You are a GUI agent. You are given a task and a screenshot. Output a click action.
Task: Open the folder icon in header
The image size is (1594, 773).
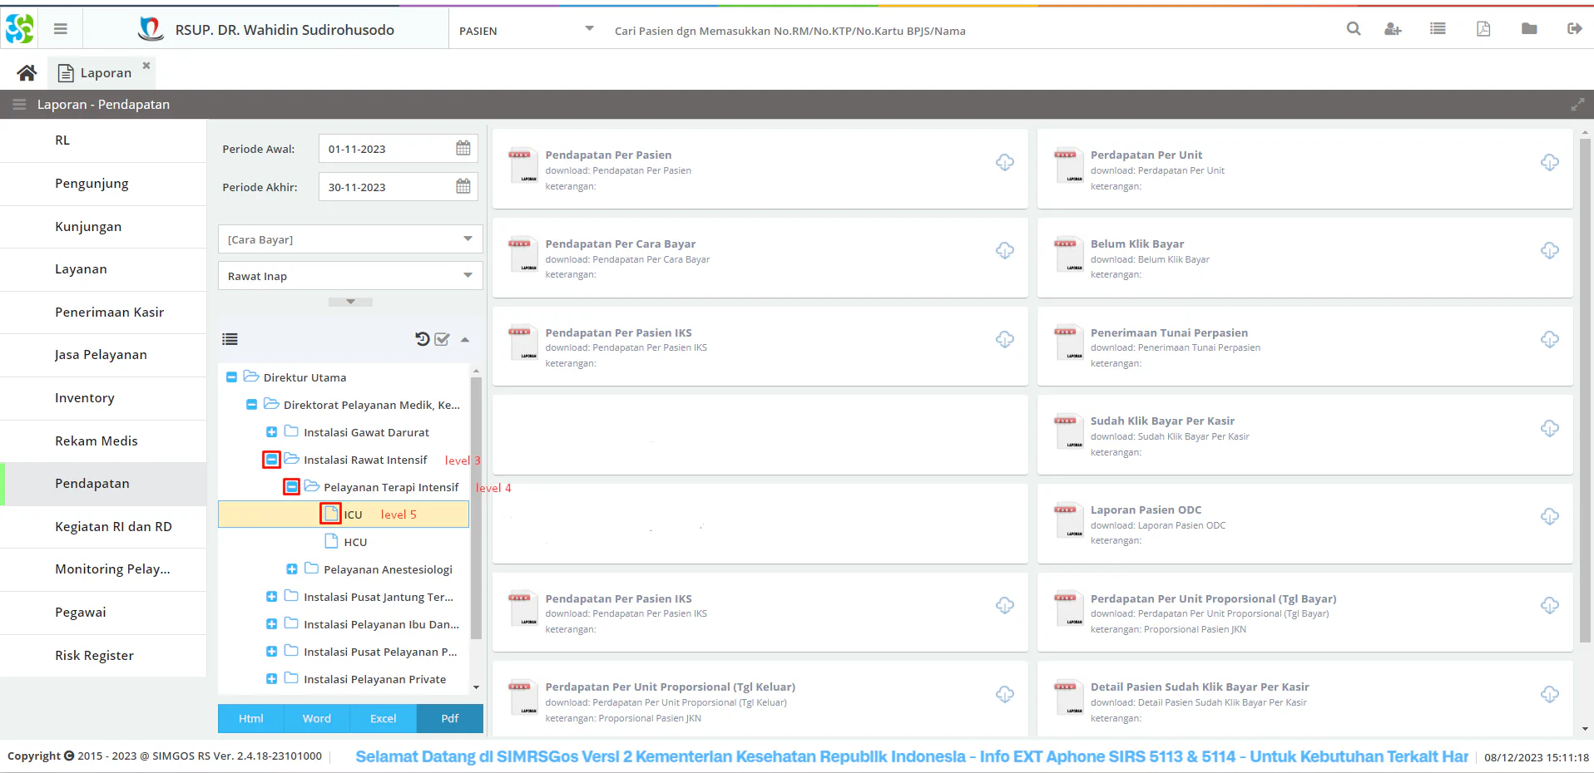[x=1529, y=29]
